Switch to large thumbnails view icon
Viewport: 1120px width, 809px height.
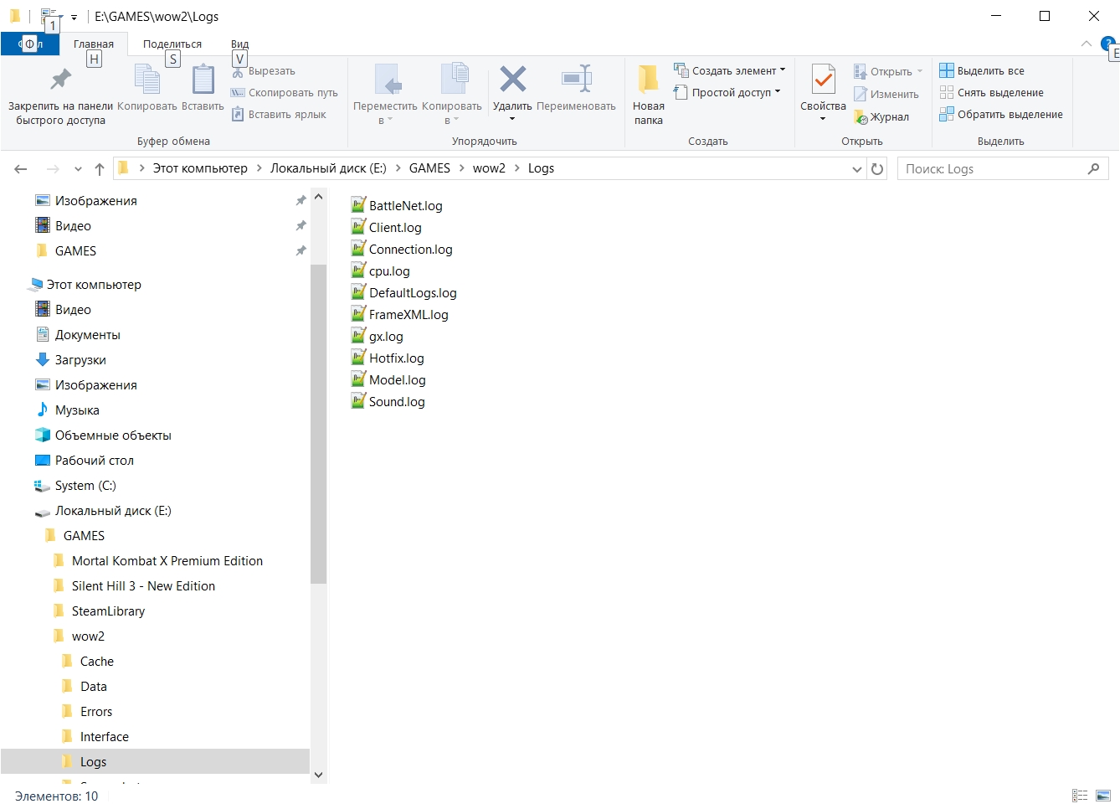1103,796
